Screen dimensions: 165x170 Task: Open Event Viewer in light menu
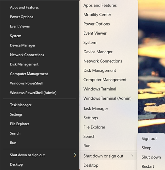pos(95,33)
